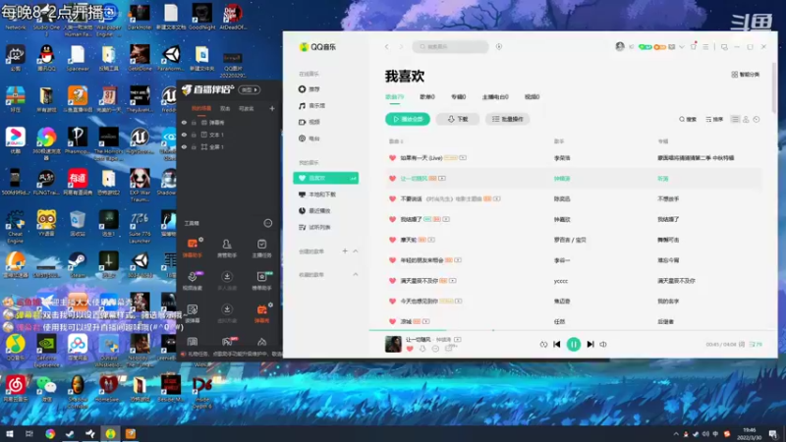Collapse the created playlists section
786x442 pixels.
(356, 251)
